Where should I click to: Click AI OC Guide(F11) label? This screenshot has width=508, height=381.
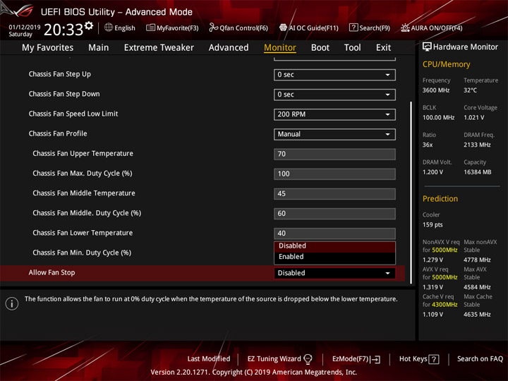[x=313, y=28]
